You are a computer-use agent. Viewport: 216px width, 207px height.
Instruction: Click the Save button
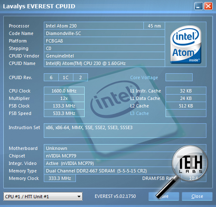pos(164,196)
